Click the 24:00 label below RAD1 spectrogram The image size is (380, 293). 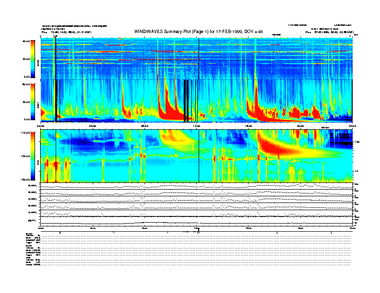coord(352,126)
